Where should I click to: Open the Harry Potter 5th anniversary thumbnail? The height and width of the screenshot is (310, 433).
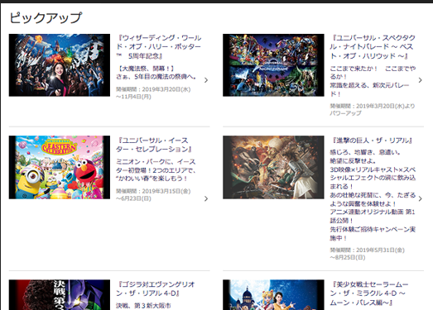point(60,65)
